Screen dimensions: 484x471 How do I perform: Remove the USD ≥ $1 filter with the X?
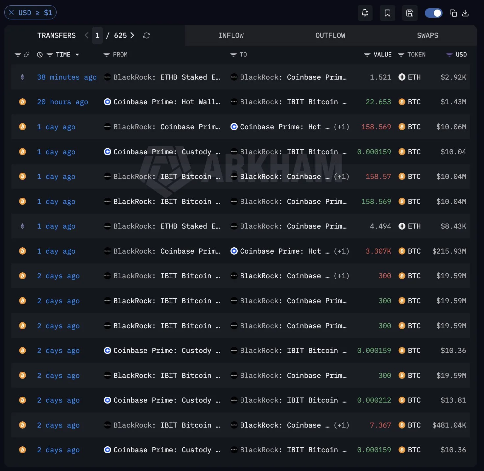click(x=12, y=12)
